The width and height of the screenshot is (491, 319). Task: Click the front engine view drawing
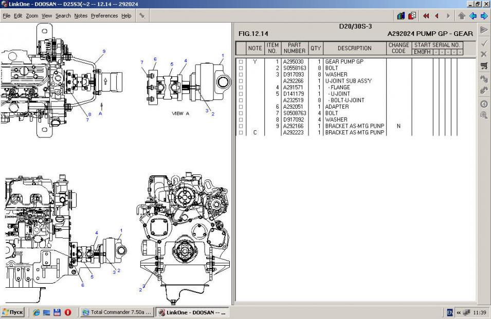pyautogui.click(x=184, y=237)
